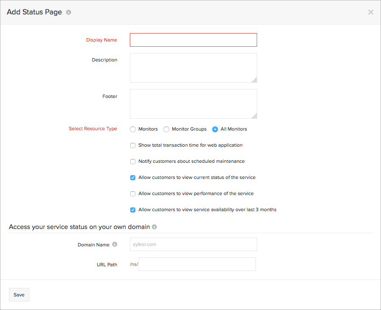The height and width of the screenshot is (310, 381).
Task: Open the info tooltip beside Add Status Page title
Action: point(68,12)
